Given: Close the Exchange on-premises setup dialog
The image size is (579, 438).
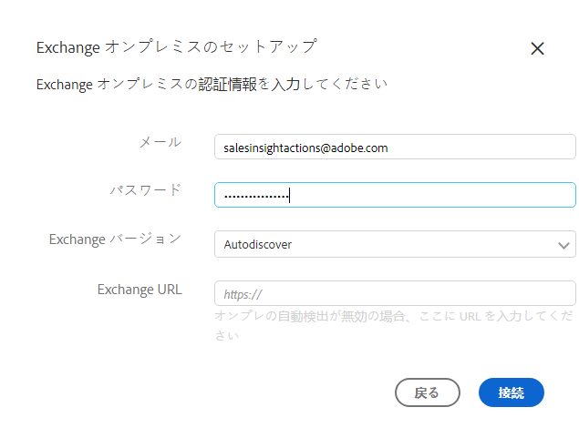Looking at the screenshot, I should pyautogui.click(x=537, y=49).
